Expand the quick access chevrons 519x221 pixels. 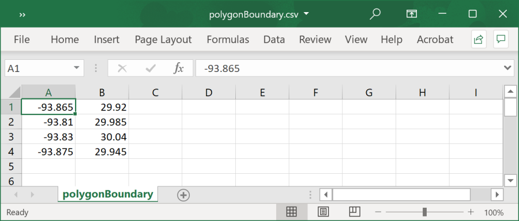[x=22, y=15]
